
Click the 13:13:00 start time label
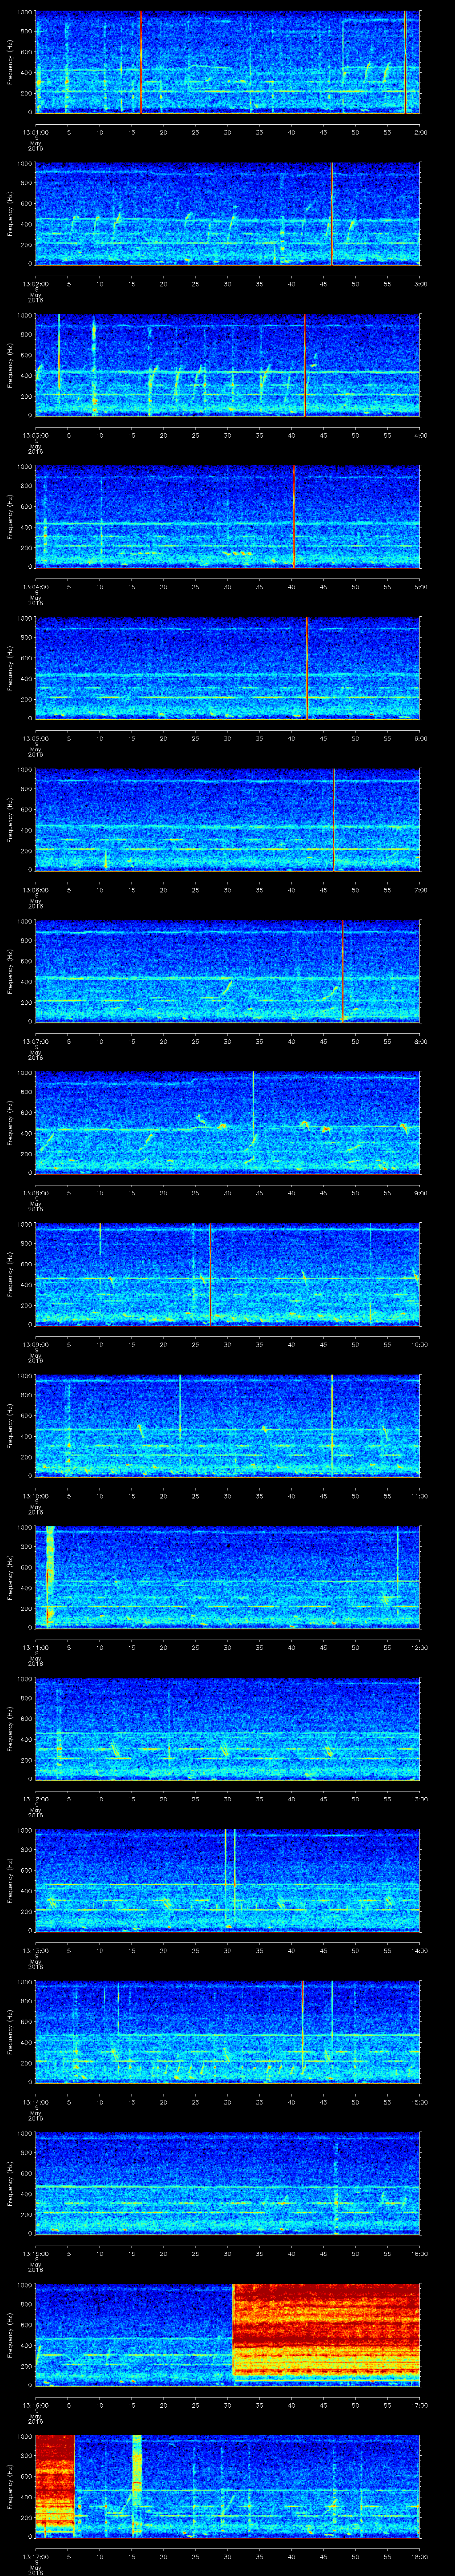[35, 1950]
